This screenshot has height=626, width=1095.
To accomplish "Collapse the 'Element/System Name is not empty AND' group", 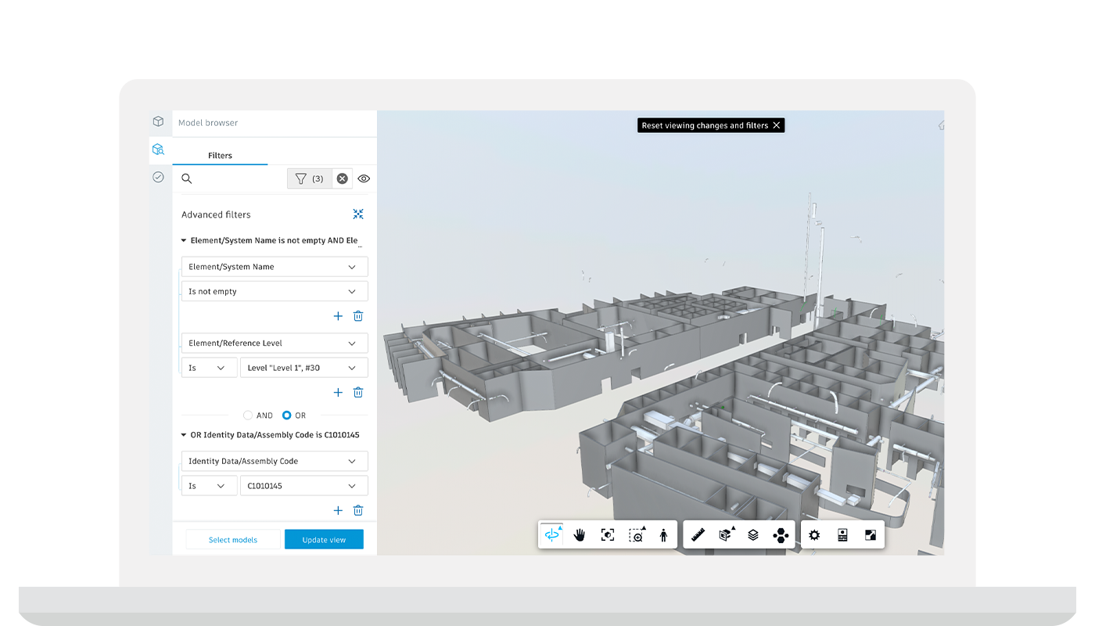I will coord(184,241).
